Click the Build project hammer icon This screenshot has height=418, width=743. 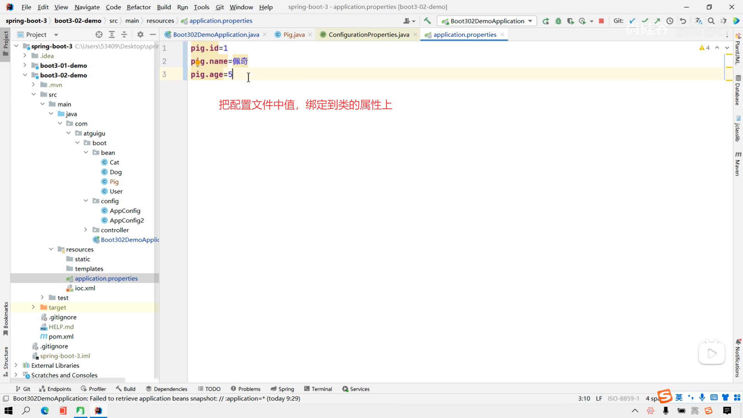427,21
